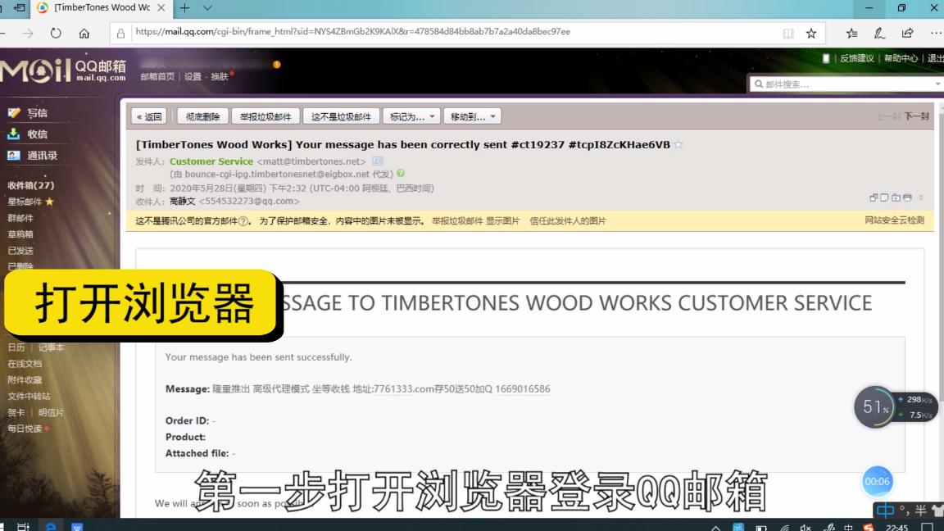Image resolution: width=944 pixels, height=531 pixels.
Task: Open the 移动到 dropdown
Action: click(x=473, y=117)
